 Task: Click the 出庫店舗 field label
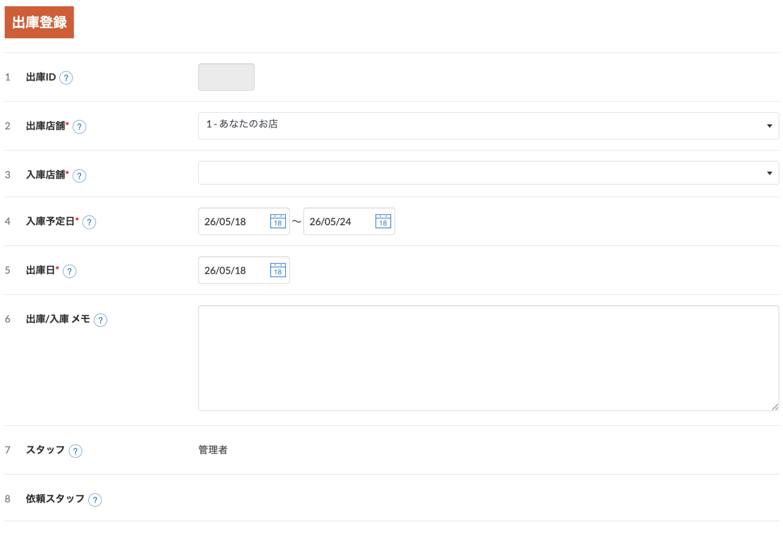(x=46, y=126)
